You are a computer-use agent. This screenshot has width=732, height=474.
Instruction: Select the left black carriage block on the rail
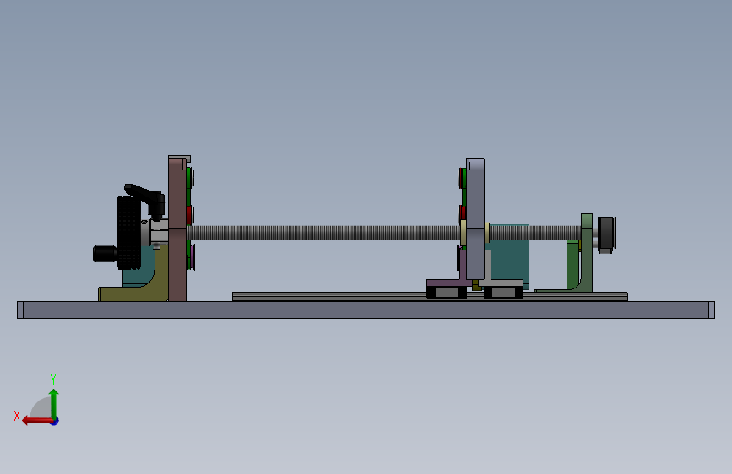click(447, 293)
